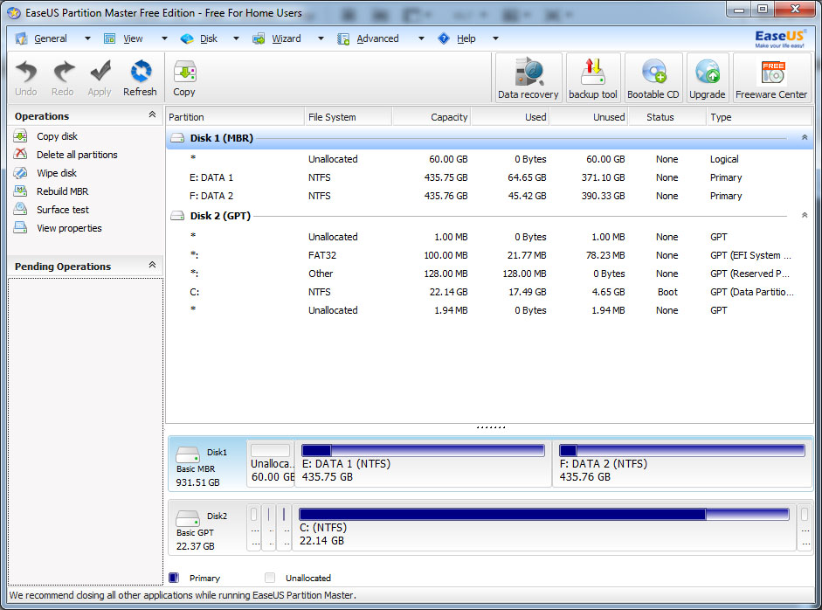Click the Delete all partitions icon
The image size is (822, 610).
tap(20, 154)
